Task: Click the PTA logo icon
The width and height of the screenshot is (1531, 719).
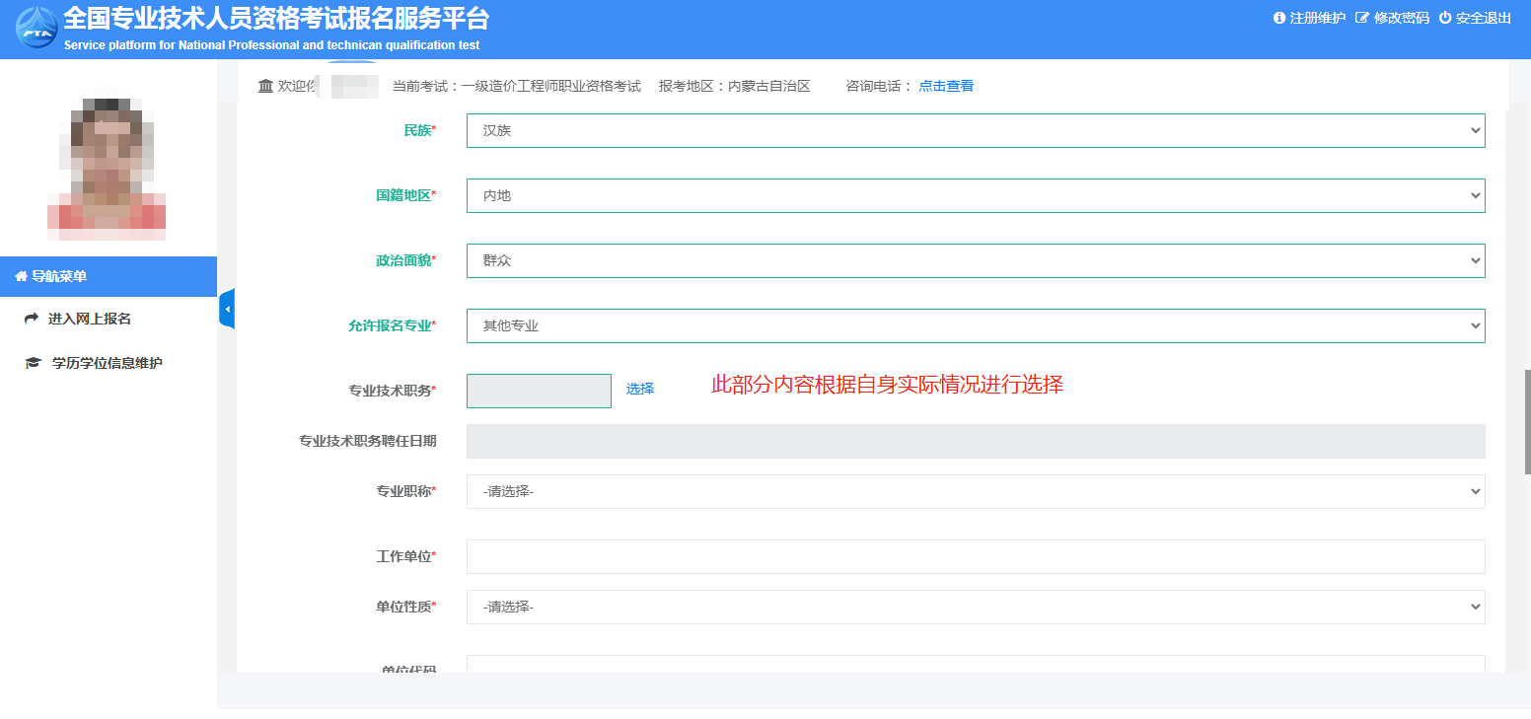Action: pyautogui.click(x=36, y=28)
